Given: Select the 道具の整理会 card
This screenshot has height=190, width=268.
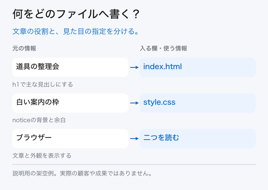Looking at the screenshot, I should click(x=70, y=67).
